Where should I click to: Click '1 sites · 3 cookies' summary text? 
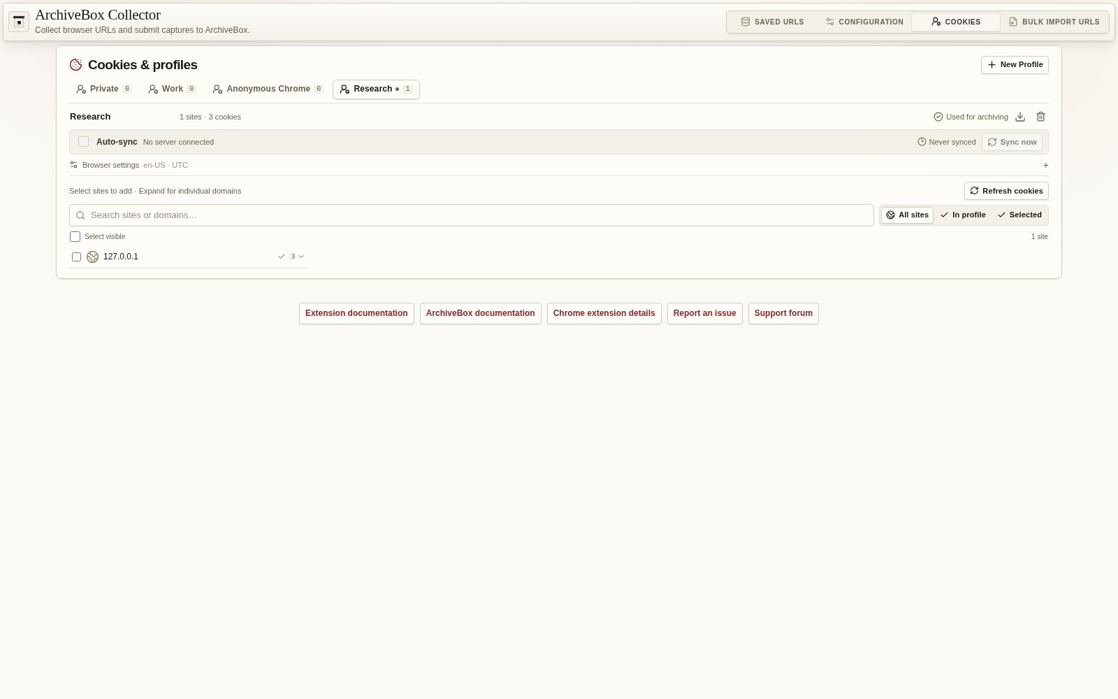point(210,117)
